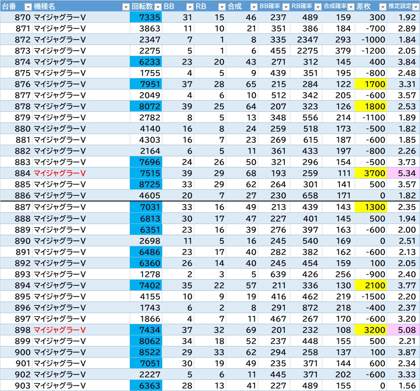Open the 合成確率 column filter dropdown

[351, 7]
